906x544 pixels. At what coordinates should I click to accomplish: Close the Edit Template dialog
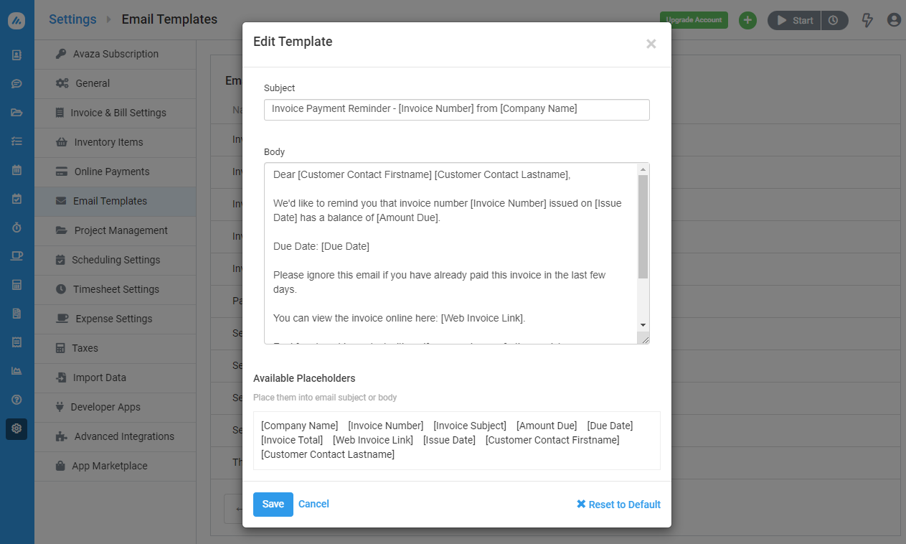(651, 44)
